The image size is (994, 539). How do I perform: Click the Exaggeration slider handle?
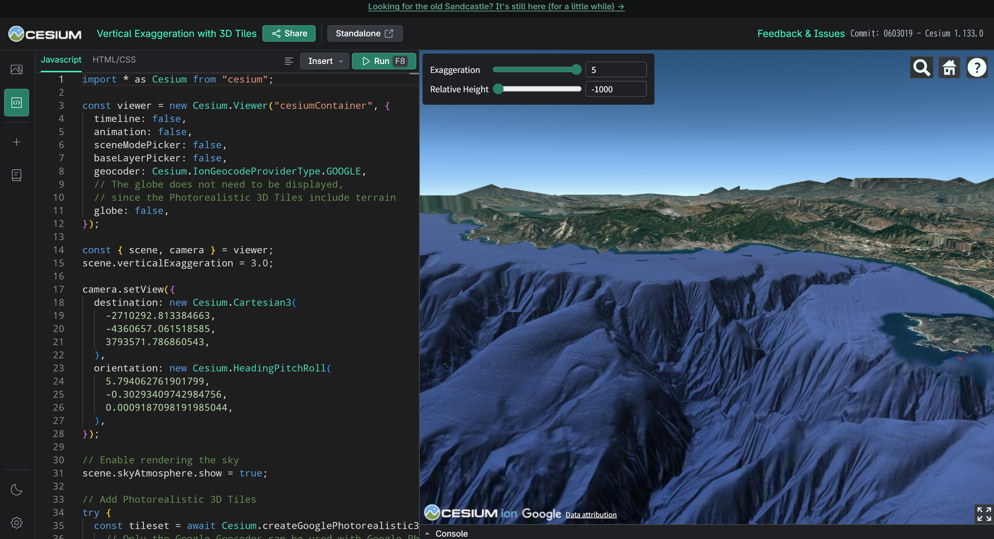(576, 69)
